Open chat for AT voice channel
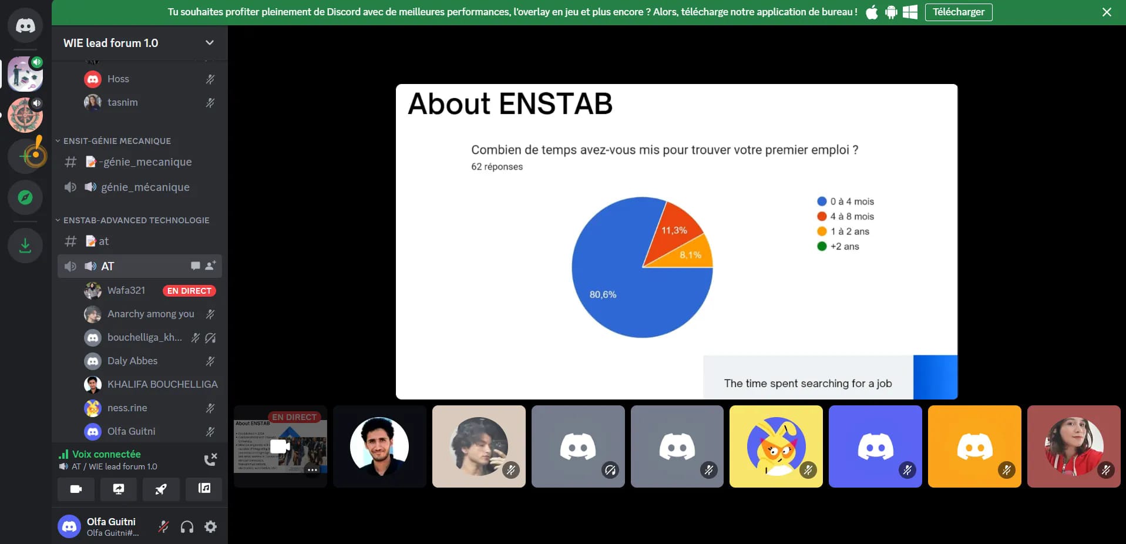This screenshot has width=1126, height=544. click(195, 266)
